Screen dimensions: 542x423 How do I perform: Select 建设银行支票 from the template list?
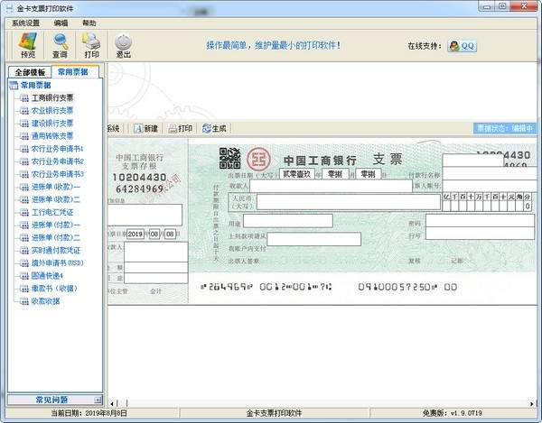52,123
